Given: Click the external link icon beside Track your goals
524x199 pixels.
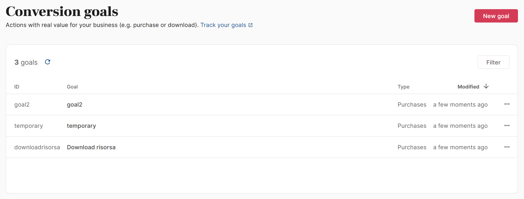Looking at the screenshot, I should click(250, 25).
